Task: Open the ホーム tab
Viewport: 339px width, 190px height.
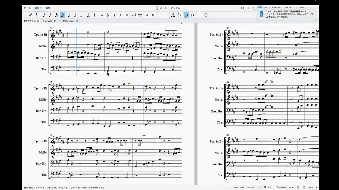Action: coord(27,8)
